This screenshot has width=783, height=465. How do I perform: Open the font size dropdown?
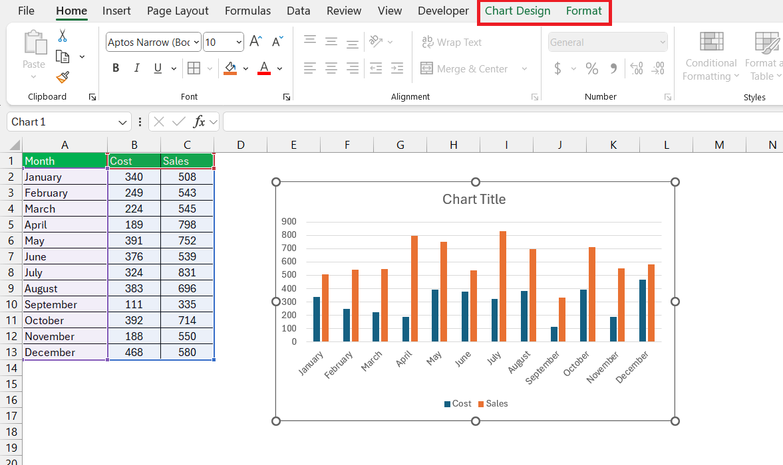pyautogui.click(x=239, y=43)
